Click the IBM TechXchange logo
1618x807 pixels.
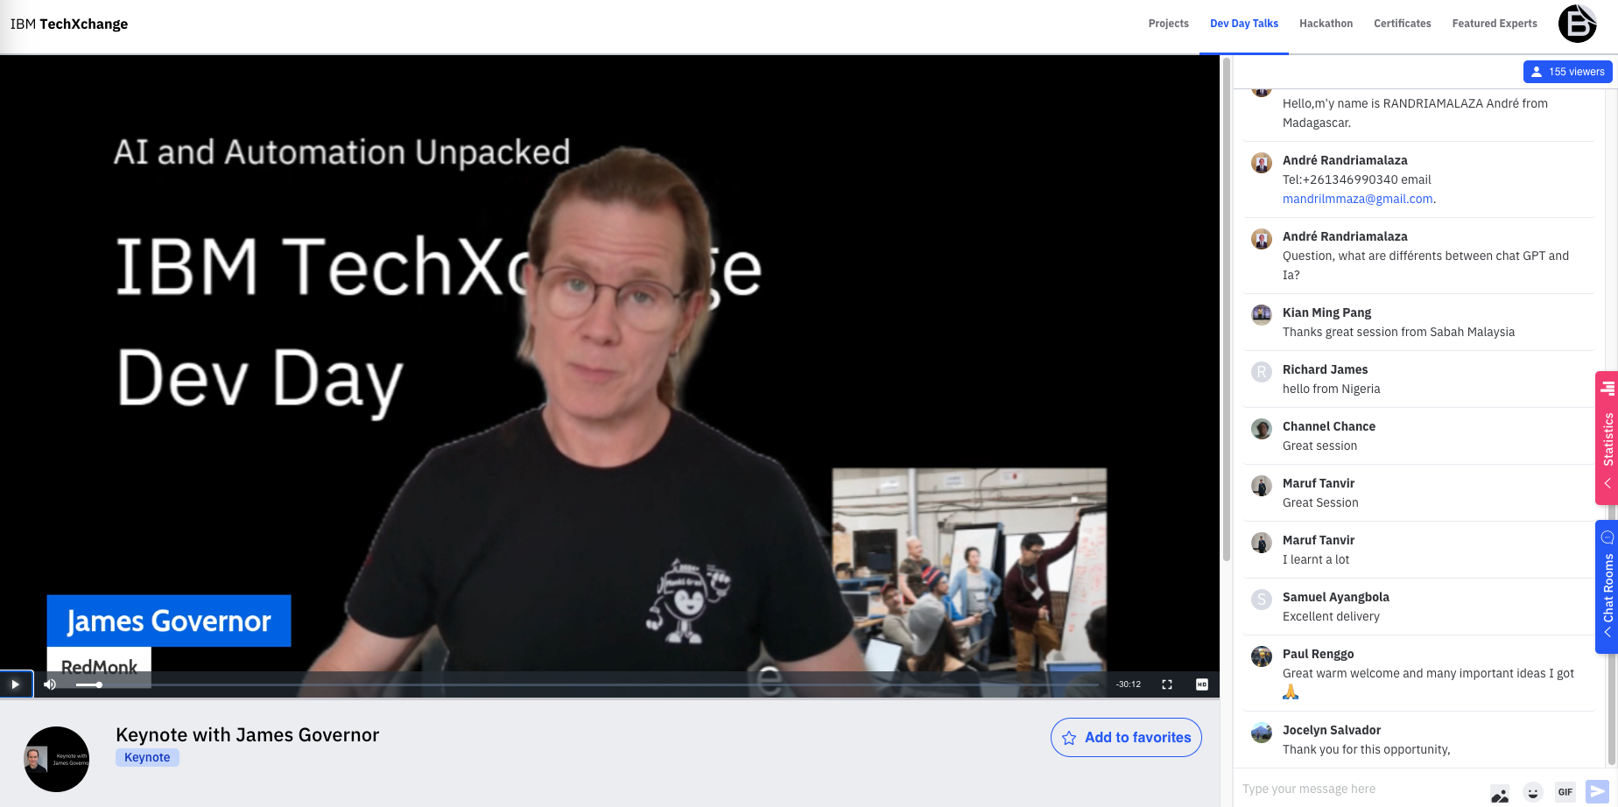point(69,24)
